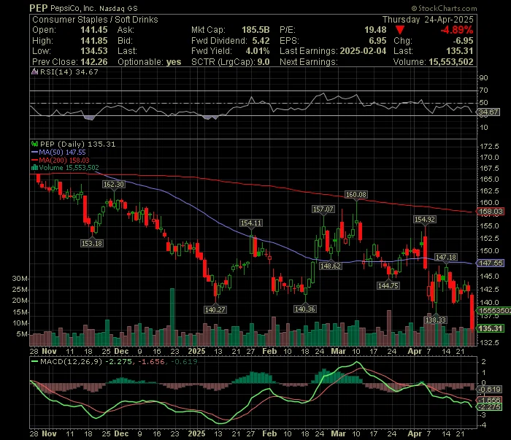Click the 158.03 MA(200) axis tag

(491, 212)
